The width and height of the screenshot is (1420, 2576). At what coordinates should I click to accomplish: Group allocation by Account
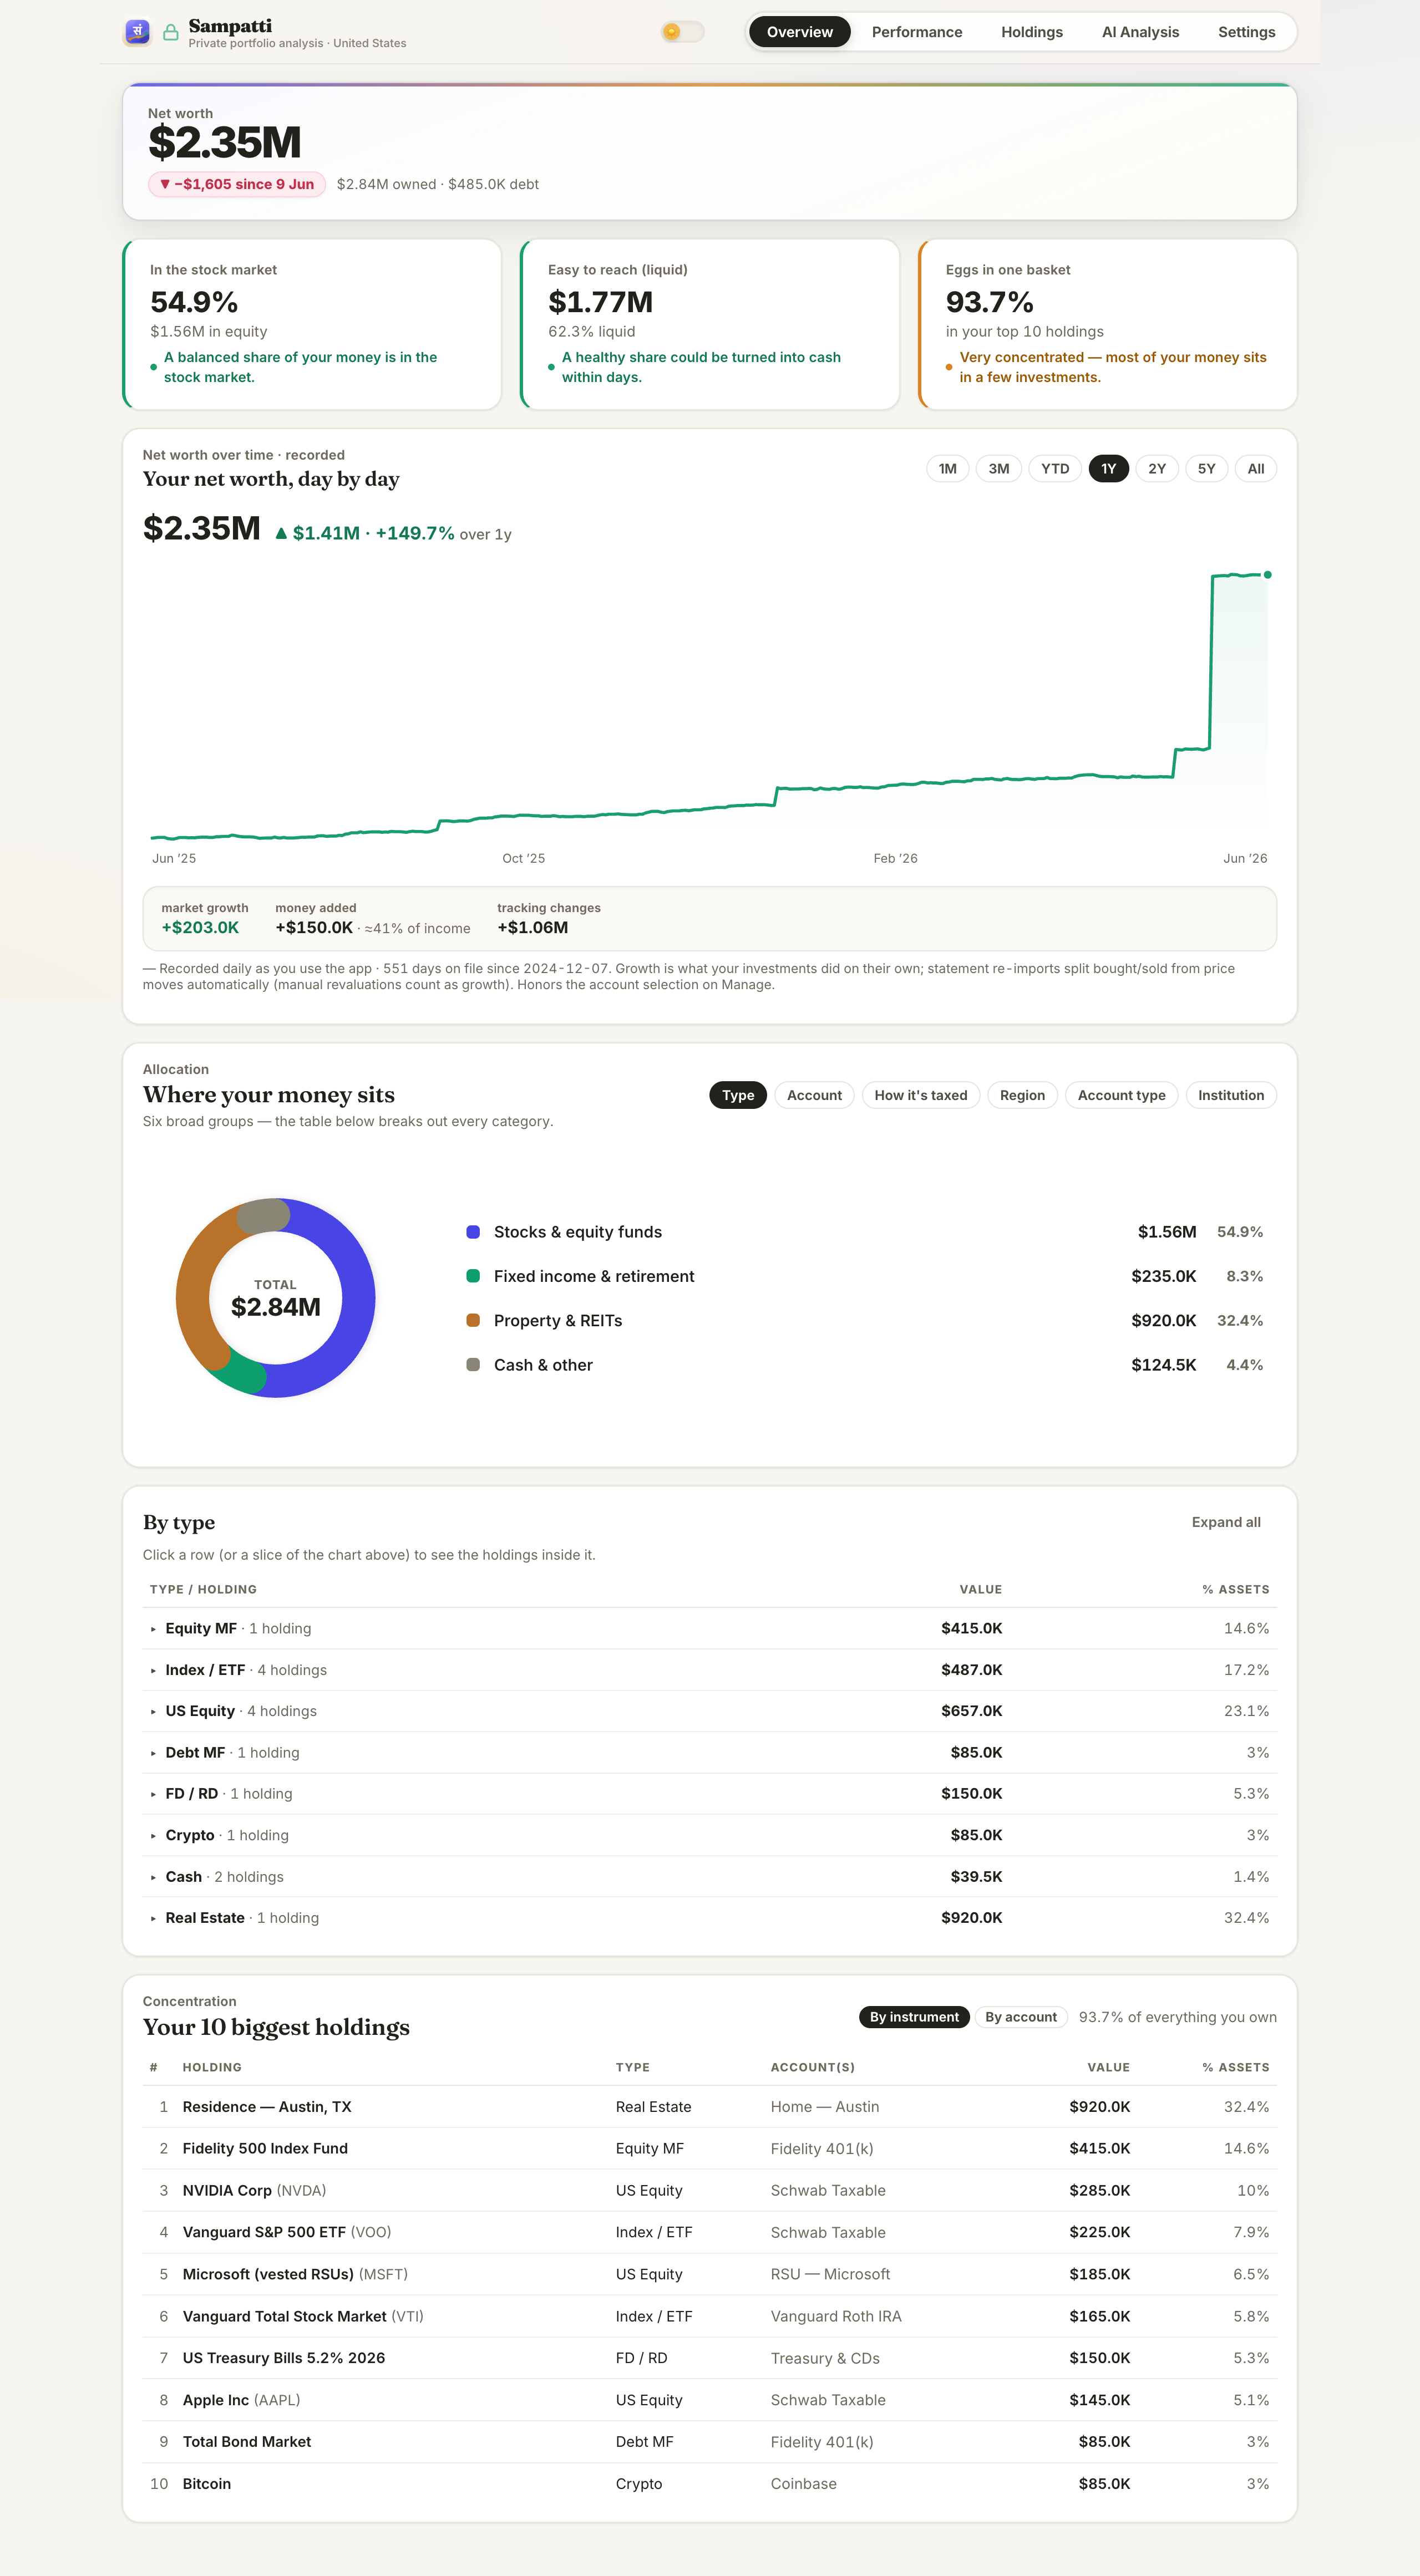click(815, 1095)
